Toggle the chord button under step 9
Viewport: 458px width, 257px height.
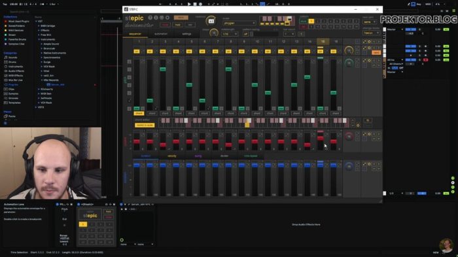coord(244,113)
